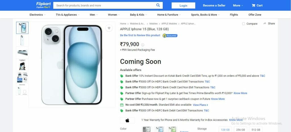
Task: Click the Share arrow icon
Action: pos(265,23)
